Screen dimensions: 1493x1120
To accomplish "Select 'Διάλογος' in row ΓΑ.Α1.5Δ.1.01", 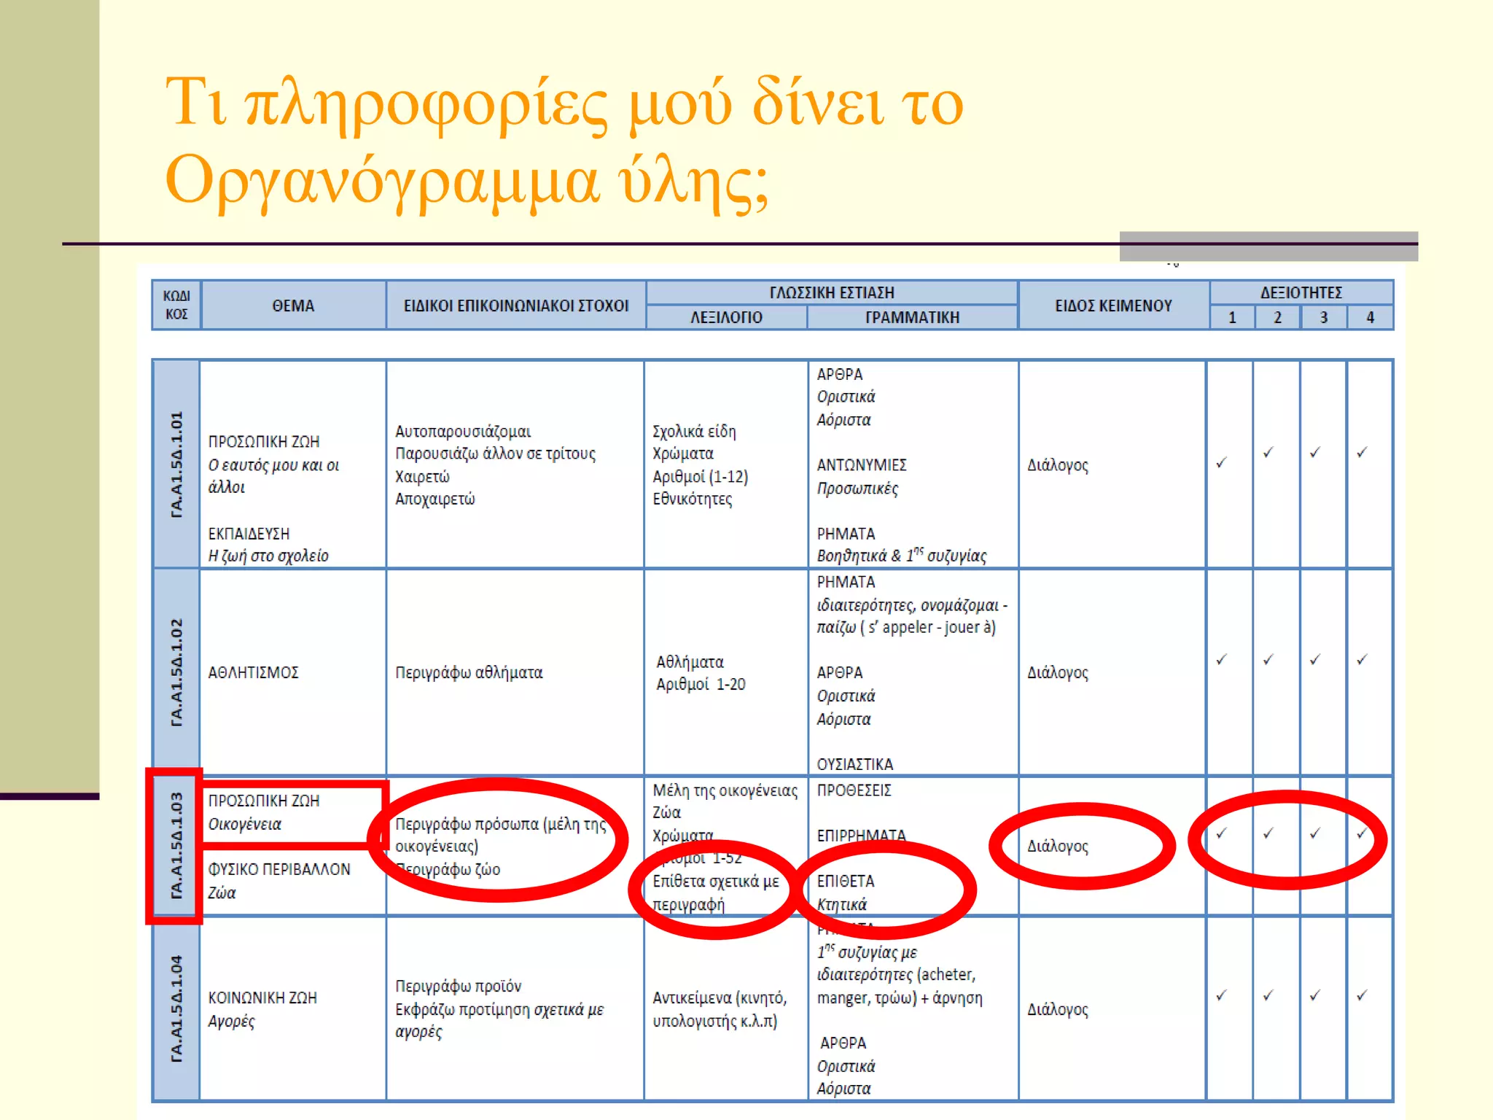I will 1057,464.
